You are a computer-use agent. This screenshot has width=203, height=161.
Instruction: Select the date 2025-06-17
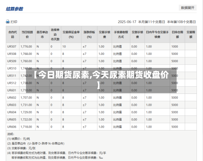(127, 22)
